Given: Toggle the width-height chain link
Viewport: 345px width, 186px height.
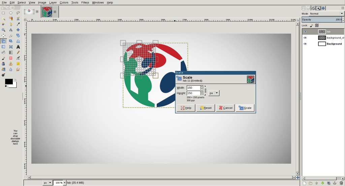Looking at the screenshot, I should tap(206, 90).
